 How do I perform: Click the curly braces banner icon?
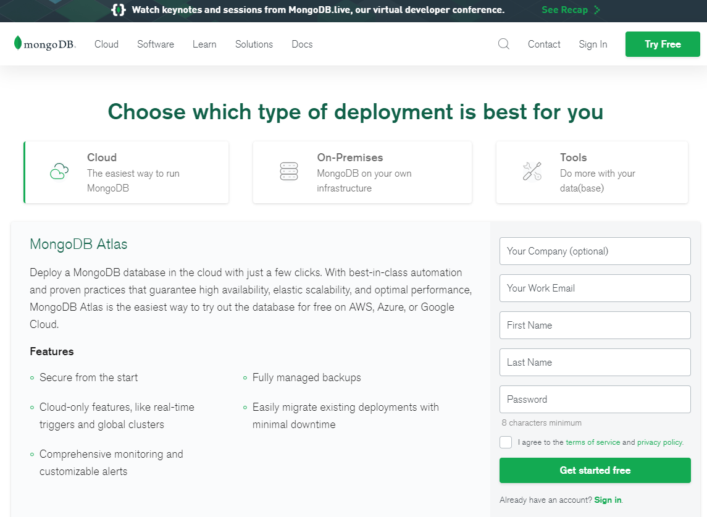[119, 10]
